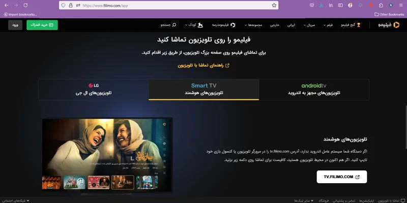The height and width of the screenshot is (203, 407).
Task: Click the rocking horse icon for کودک
Action: click(x=200, y=25)
